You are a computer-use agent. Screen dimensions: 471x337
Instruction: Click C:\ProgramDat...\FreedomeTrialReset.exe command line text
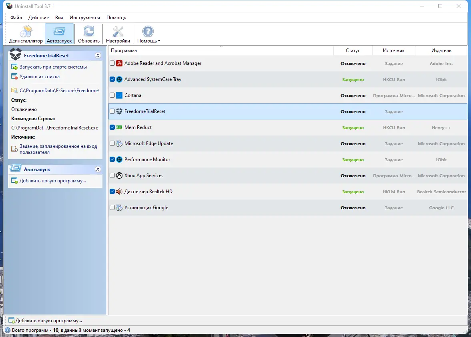(55, 127)
